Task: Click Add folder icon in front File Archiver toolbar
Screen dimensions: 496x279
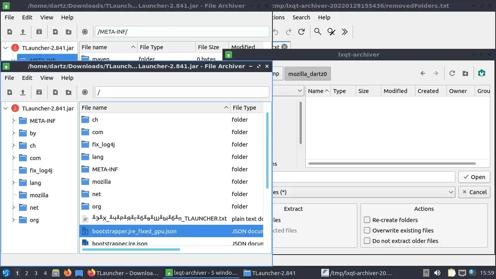Action: click(x=69, y=92)
